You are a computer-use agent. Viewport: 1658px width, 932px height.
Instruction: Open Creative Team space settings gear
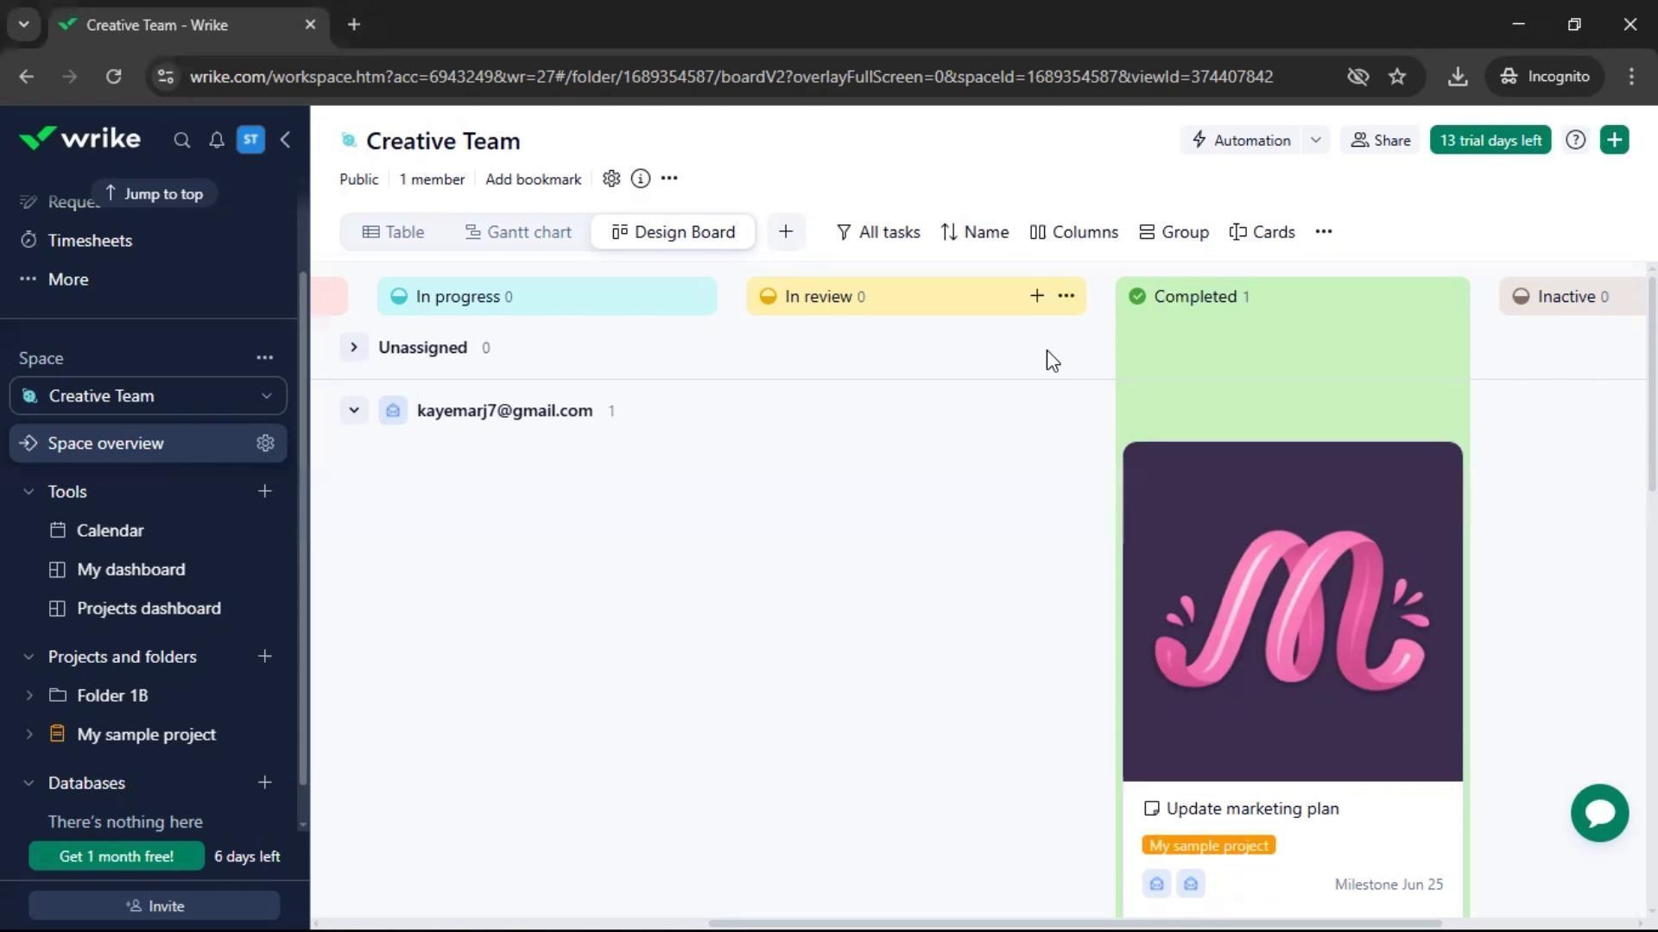[611, 179]
